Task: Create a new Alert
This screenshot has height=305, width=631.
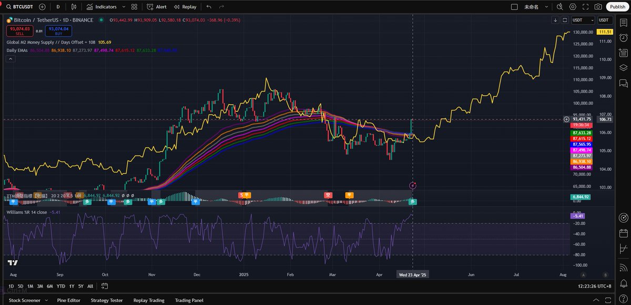Action: [157, 7]
